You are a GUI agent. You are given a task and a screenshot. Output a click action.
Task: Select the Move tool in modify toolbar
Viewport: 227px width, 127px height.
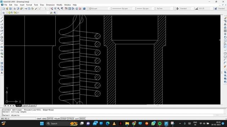pyautogui.click(x=225, y=34)
